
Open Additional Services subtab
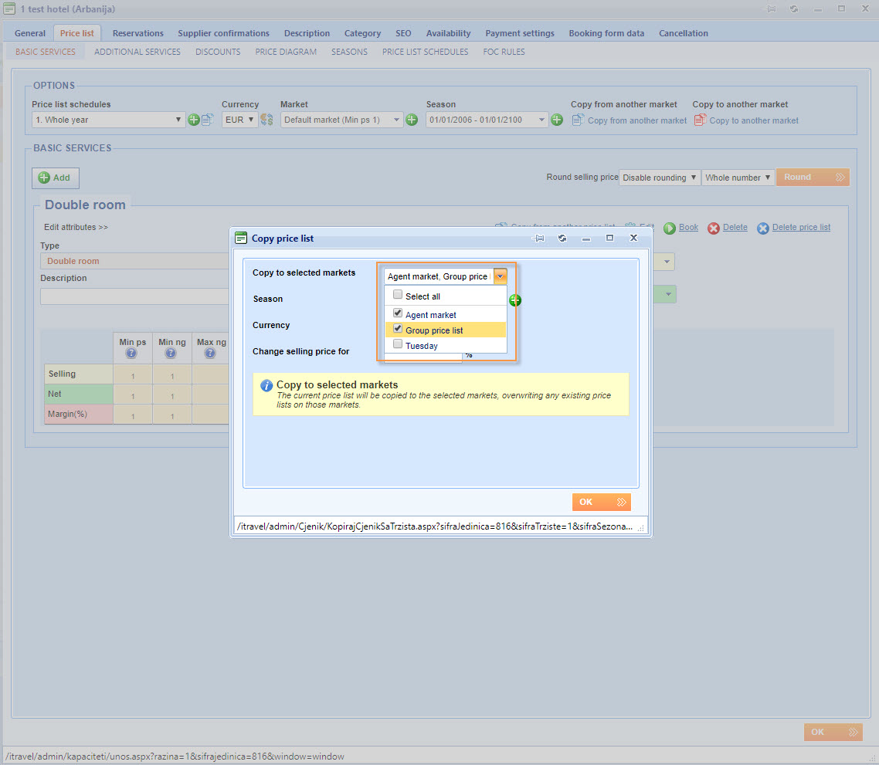(x=137, y=52)
